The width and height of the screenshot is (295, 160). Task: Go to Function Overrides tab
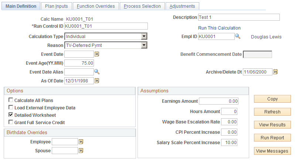pyautogui.click(x=96, y=6)
